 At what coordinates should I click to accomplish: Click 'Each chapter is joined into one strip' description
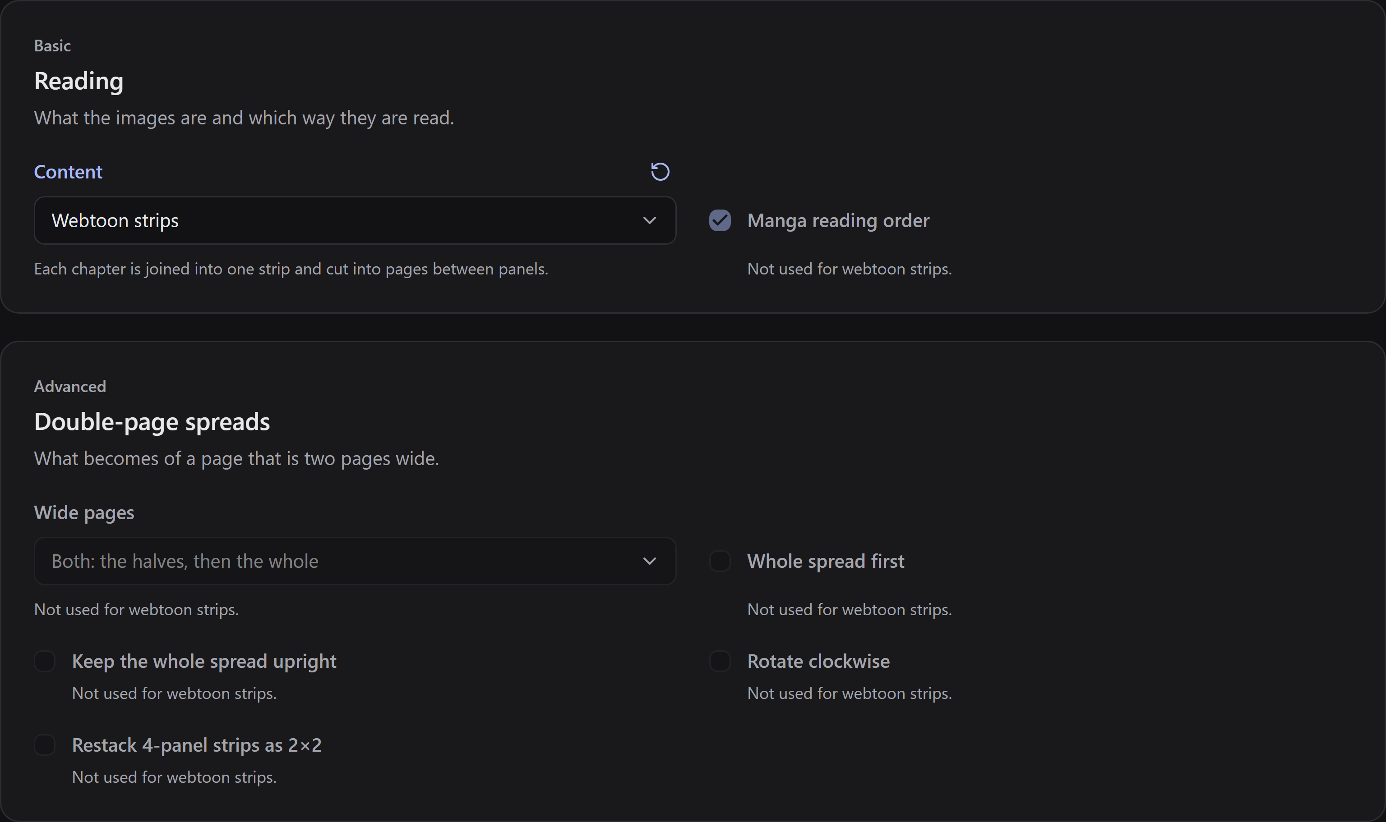click(x=291, y=269)
